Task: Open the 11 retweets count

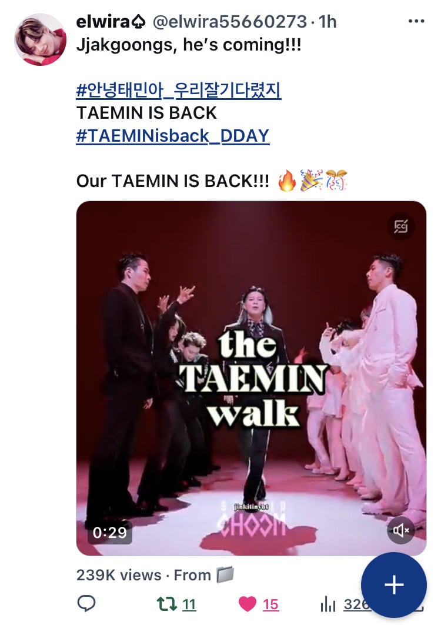Action: [x=189, y=604]
